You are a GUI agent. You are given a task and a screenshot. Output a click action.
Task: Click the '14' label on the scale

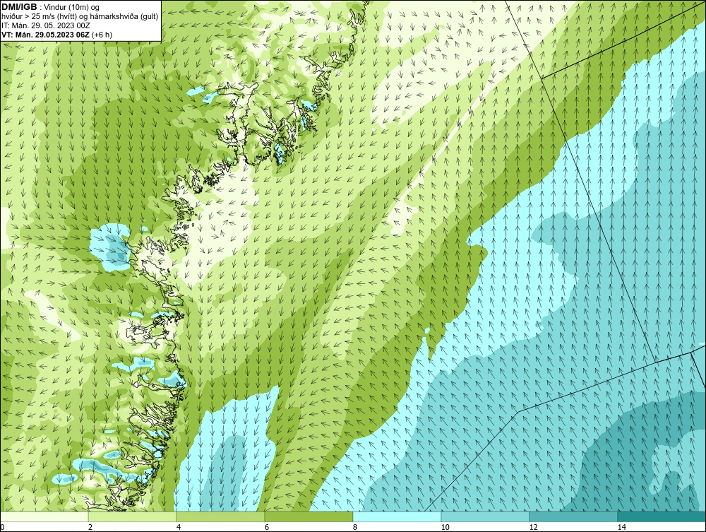tap(622, 528)
